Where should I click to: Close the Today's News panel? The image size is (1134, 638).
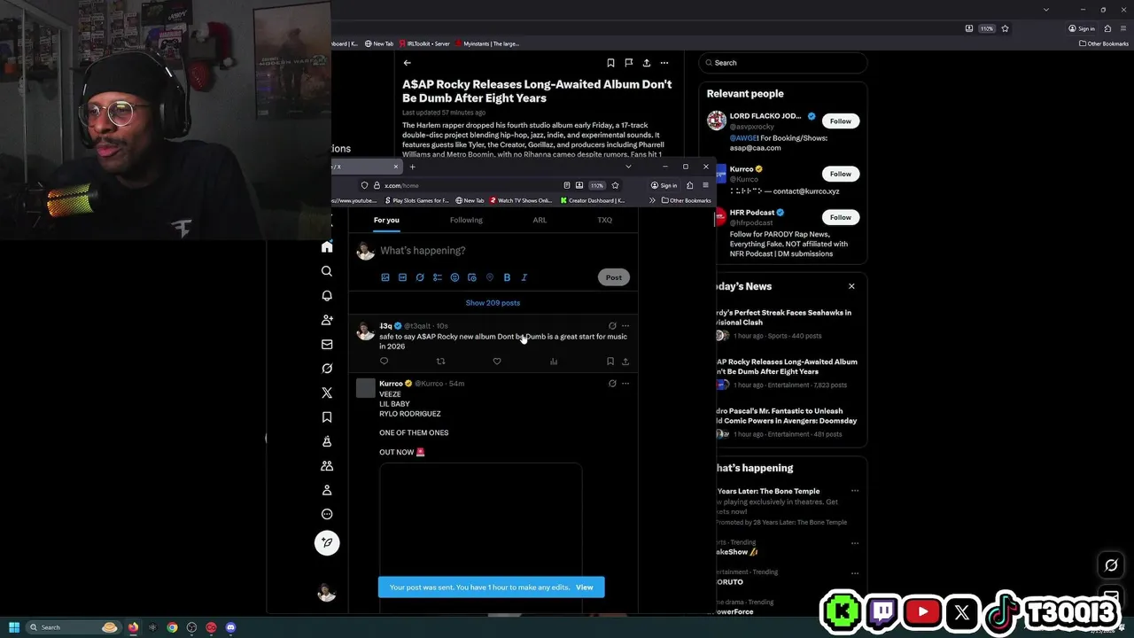(x=851, y=286)
